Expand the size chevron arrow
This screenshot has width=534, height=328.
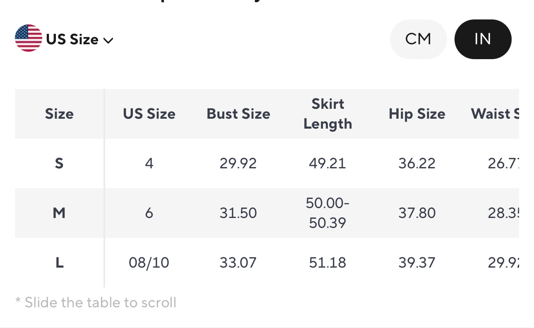tap(108, 40)
